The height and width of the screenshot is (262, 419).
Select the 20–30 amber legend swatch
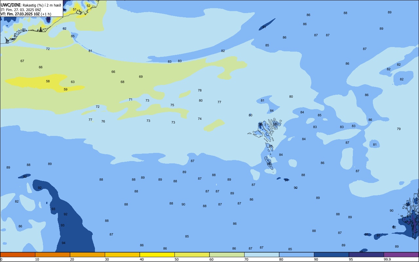click(87, 254)
